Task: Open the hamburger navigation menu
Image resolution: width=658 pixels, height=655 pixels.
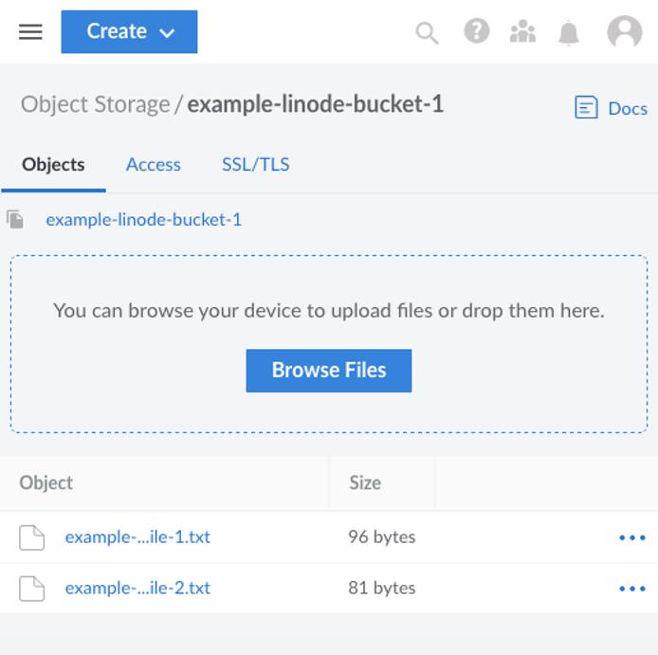Action: [x=30, y=32]
